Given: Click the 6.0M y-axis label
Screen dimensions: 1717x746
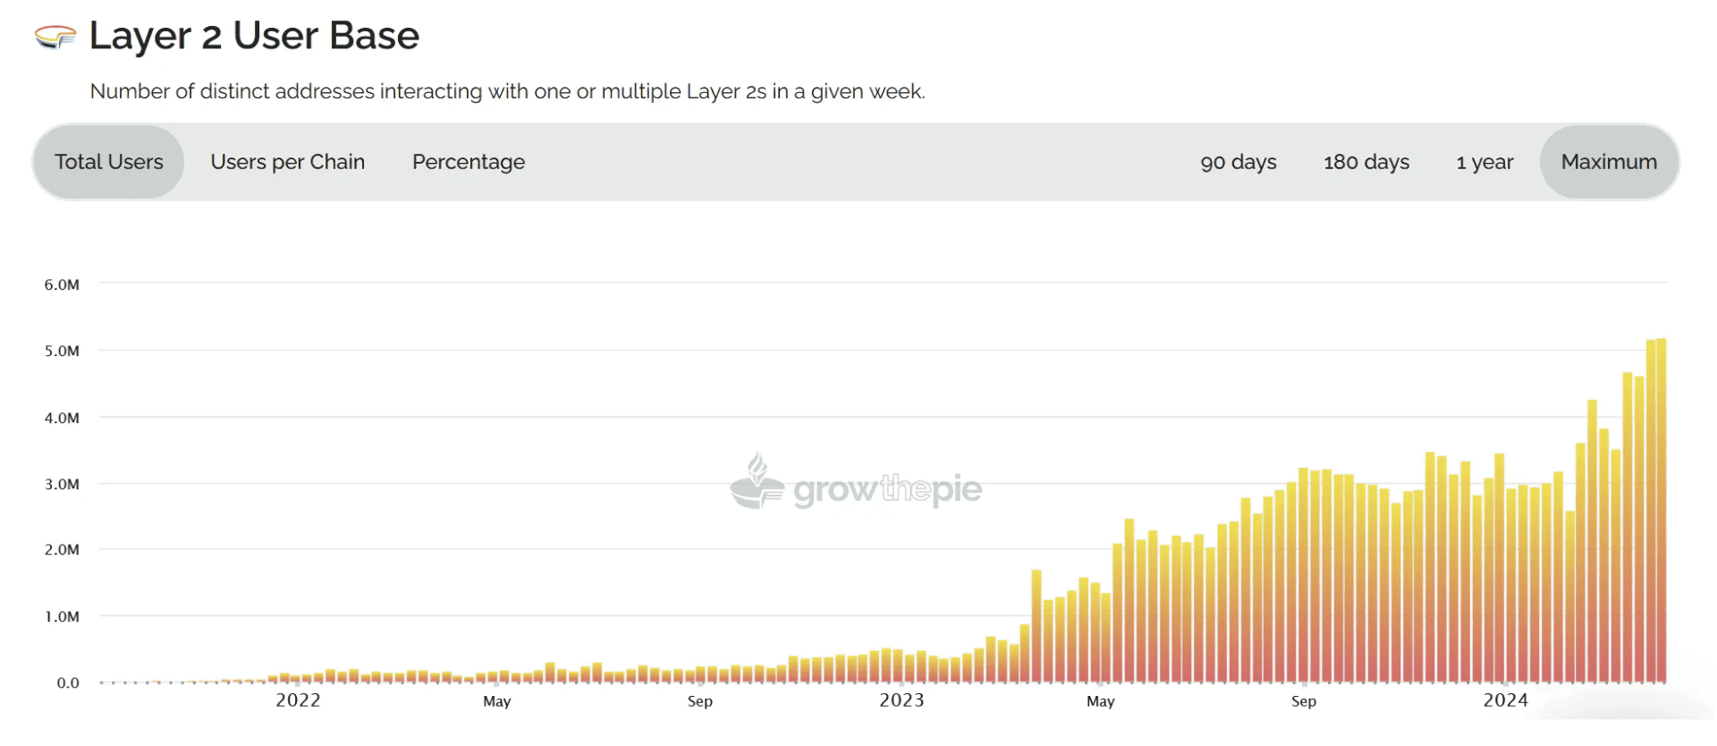Looking at the screenshot, I should click(62, 284).
